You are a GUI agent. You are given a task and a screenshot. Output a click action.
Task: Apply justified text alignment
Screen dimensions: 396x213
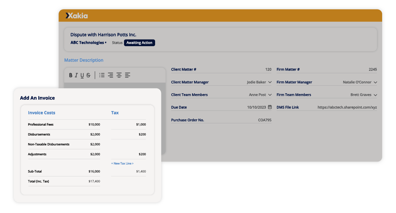[127, 75]
